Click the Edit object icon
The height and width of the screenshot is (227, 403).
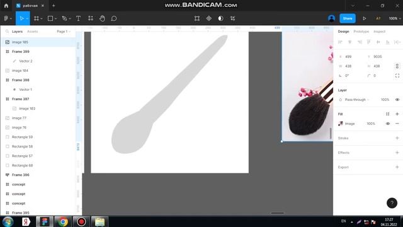tap(197, 18)
